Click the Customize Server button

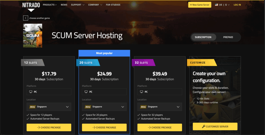[x=215, y=126]
